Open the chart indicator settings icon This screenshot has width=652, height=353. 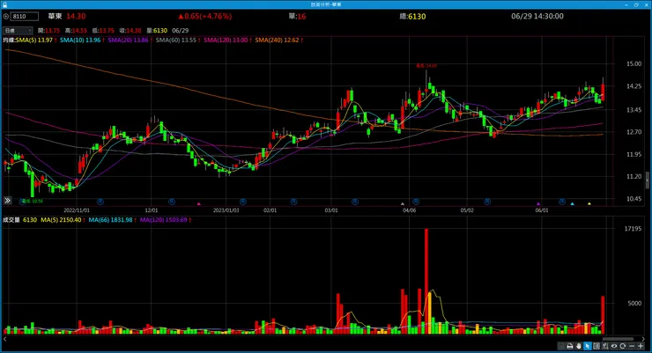pos(605,346)
